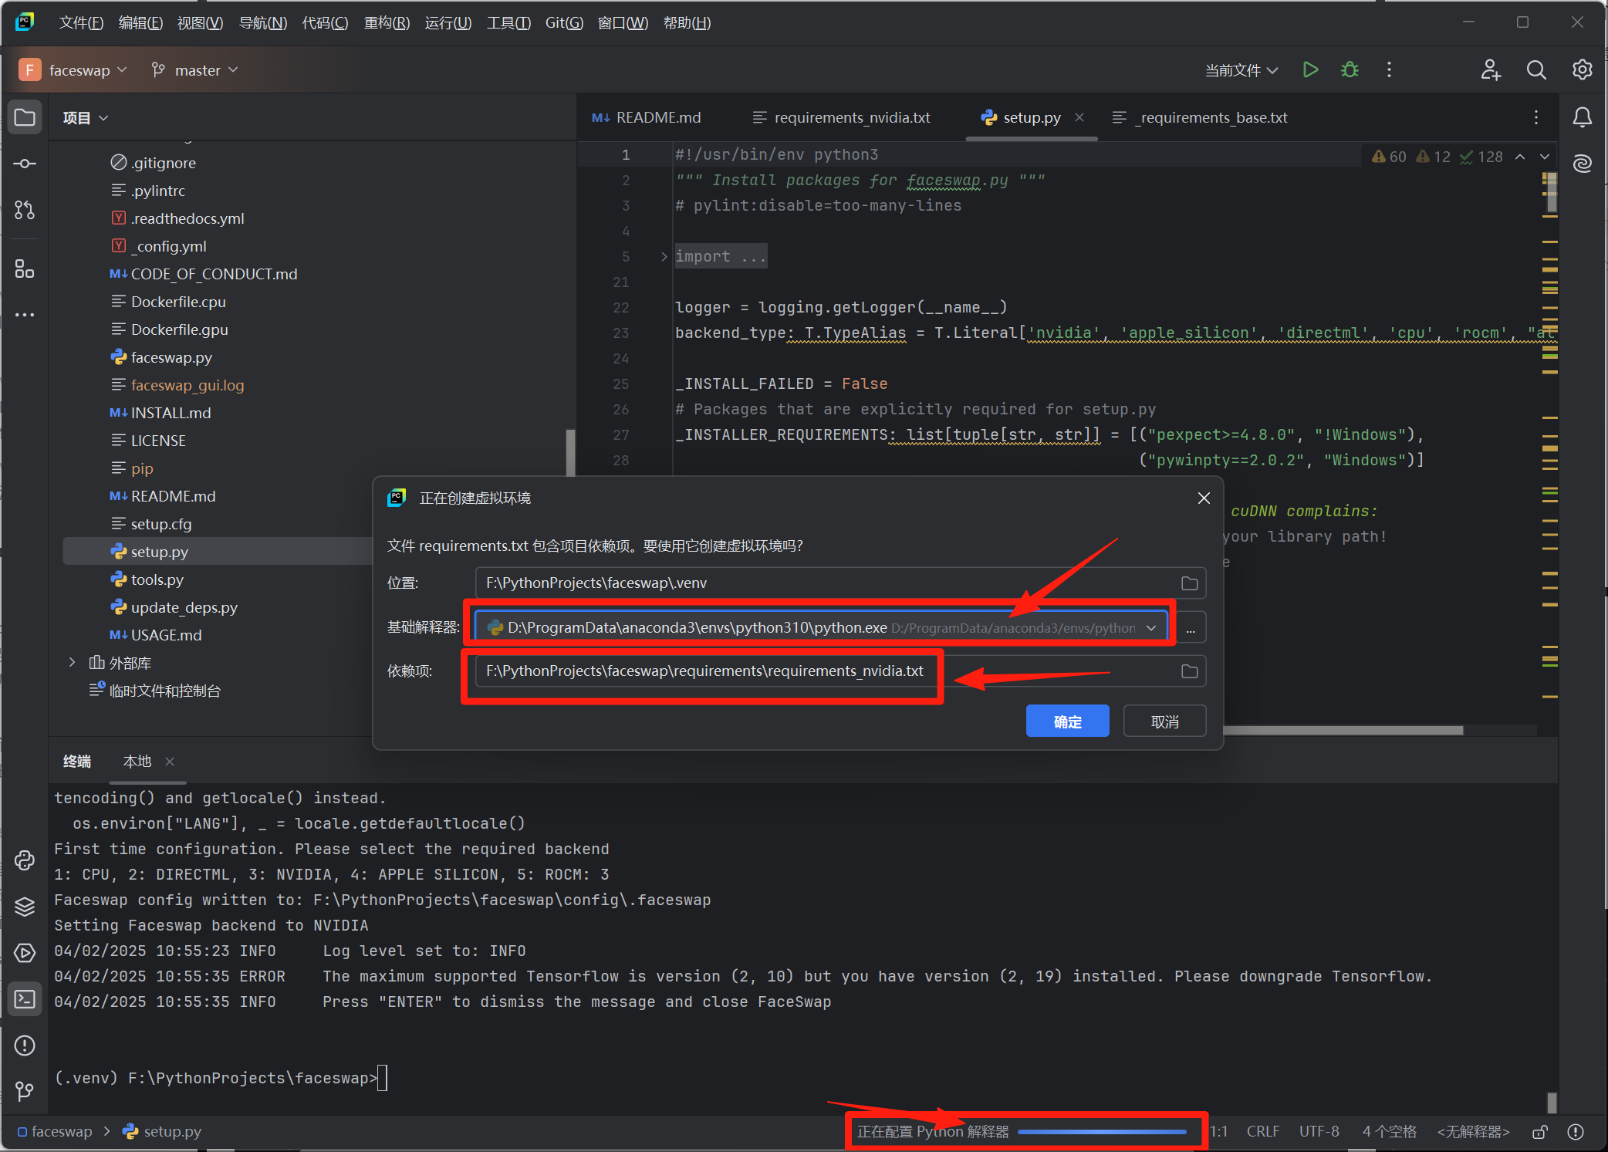Open the IDE settings gear icon
The image size is (1608, 1152).
pos(1582,70)
